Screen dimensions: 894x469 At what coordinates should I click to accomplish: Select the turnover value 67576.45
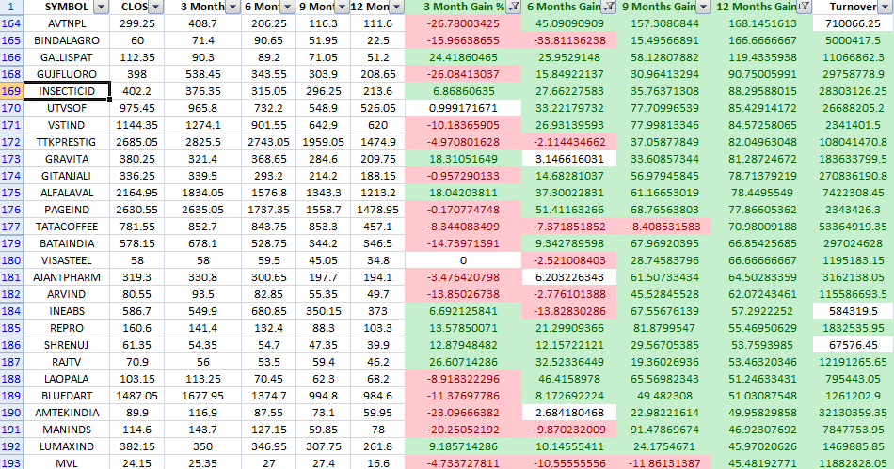point(853,345)
